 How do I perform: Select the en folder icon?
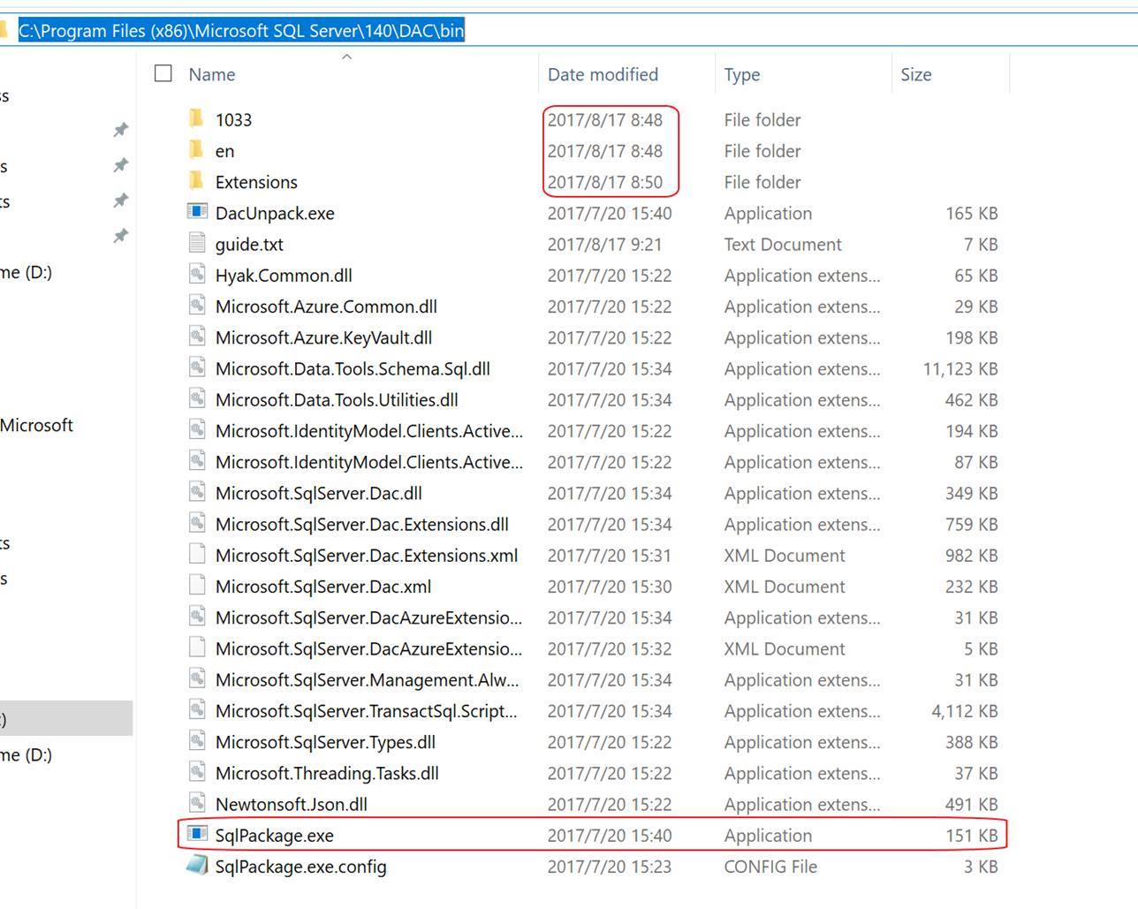(x=197, y=151)
